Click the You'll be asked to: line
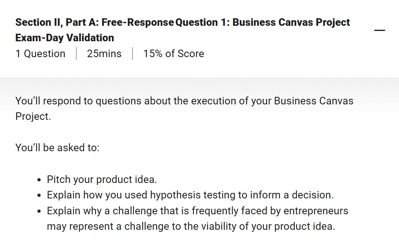 [57, 148]
